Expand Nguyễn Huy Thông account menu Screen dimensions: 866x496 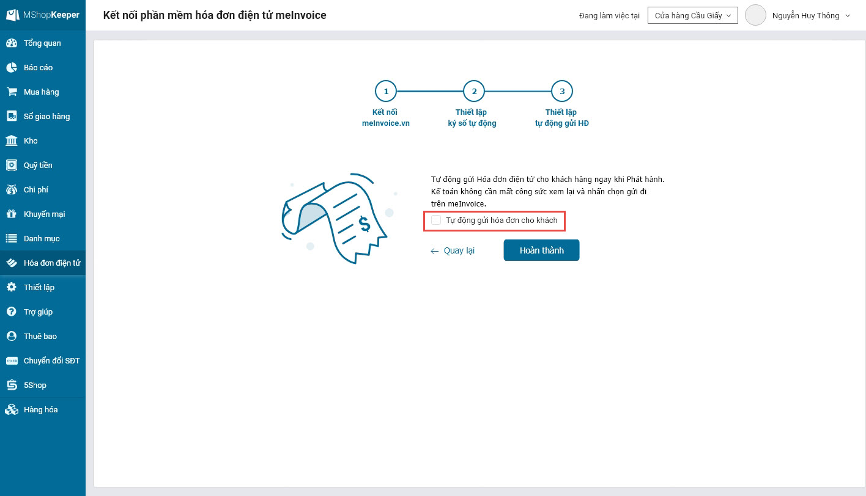click(811, 16)
